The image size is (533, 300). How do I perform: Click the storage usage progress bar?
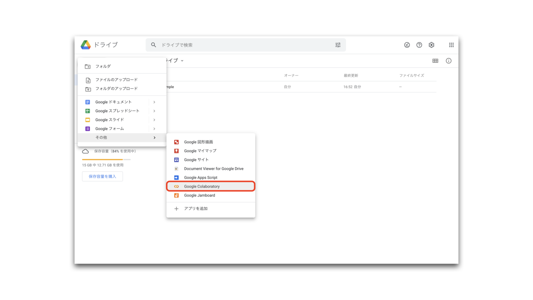point(106,159)
